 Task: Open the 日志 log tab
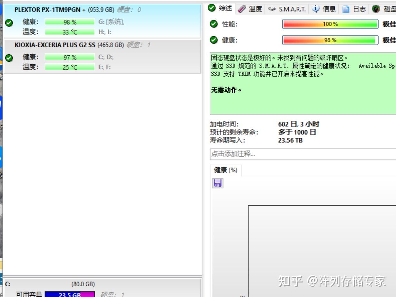(354, 9)
